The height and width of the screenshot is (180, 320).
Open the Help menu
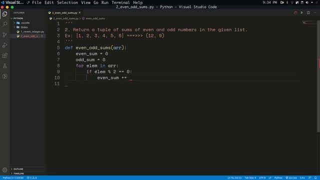[138, 2]
